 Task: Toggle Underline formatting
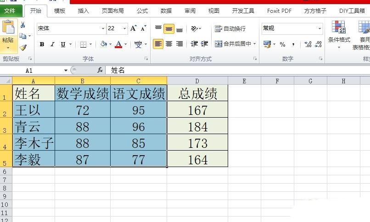63,44
